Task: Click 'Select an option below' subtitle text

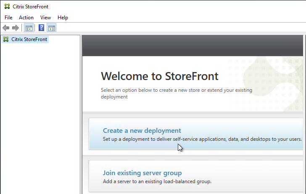Action: [x=177, y=93]
